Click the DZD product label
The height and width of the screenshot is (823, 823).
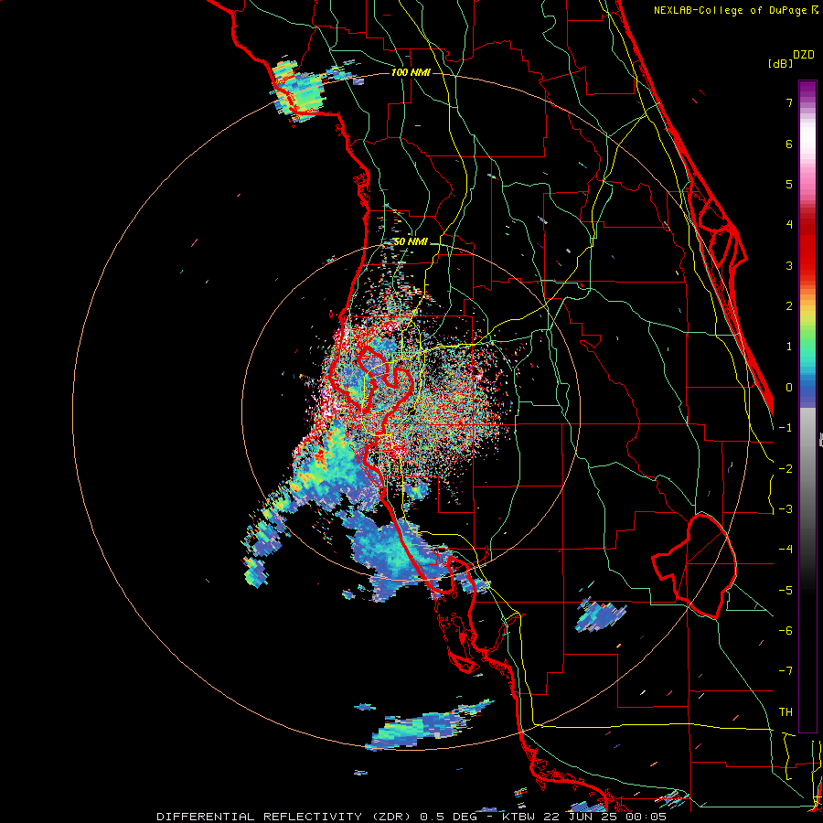click(804, 55)
